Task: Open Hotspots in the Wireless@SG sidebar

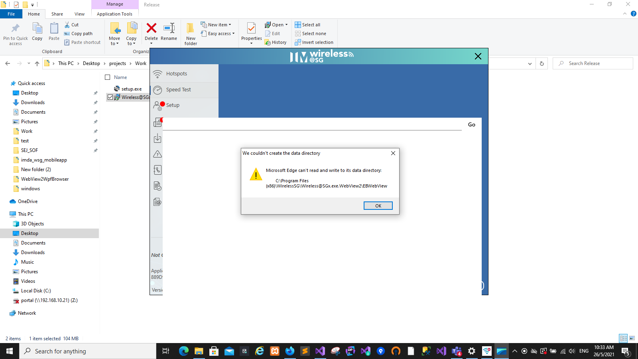Action: click(185, 74)
